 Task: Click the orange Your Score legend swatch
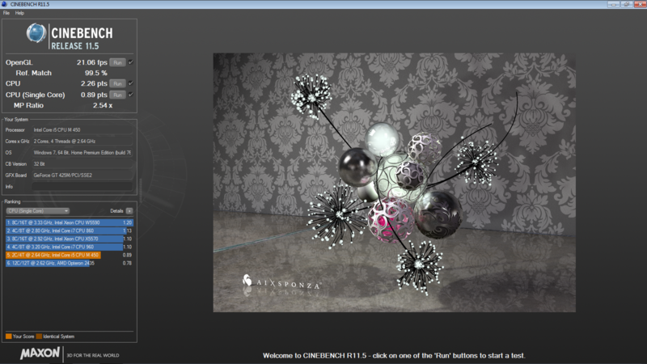pyautogui.click(x=8, y=336)
